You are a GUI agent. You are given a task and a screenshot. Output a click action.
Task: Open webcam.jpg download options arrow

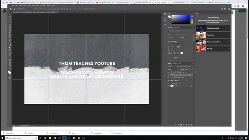click(x=21, y=133)
